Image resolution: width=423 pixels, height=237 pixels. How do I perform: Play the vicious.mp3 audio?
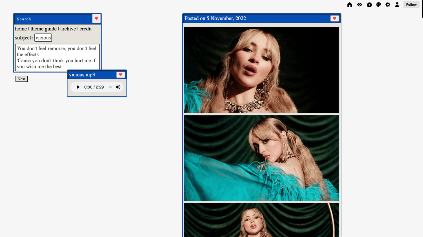(x=78, y=87)
